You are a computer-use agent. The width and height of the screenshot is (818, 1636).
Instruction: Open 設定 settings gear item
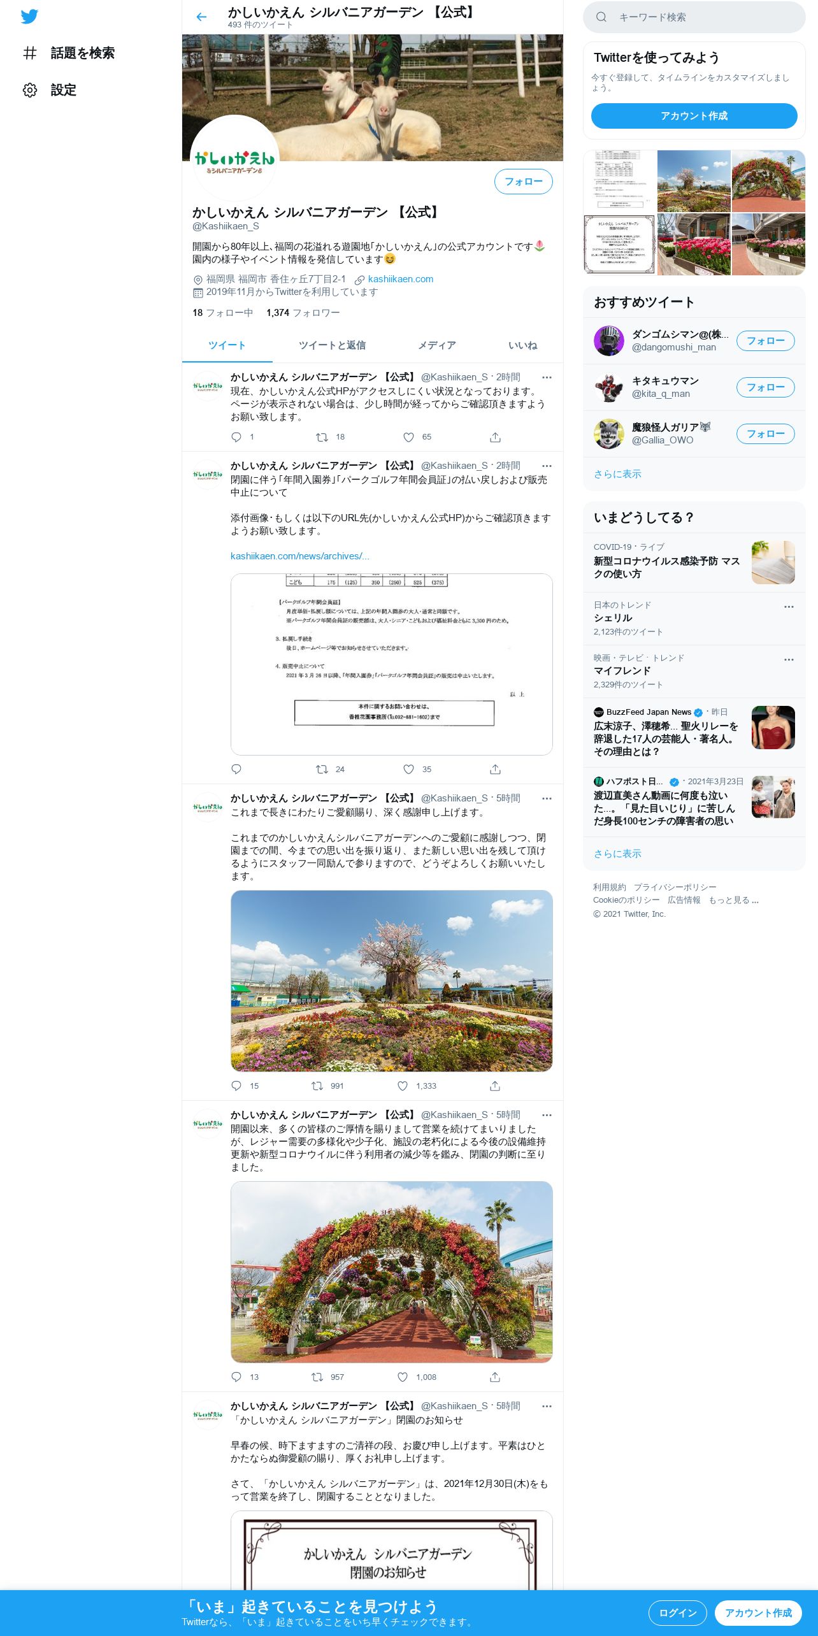click(x=49, y=90)
